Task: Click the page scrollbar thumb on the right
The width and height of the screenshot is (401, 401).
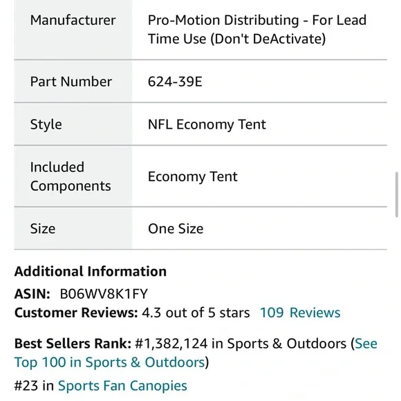Action: coord(397,194)
